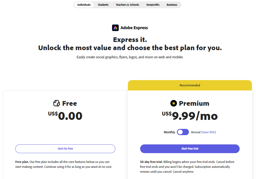
Task: Click the Recommended banner above Premium
Action: click(x=190, y=85)
